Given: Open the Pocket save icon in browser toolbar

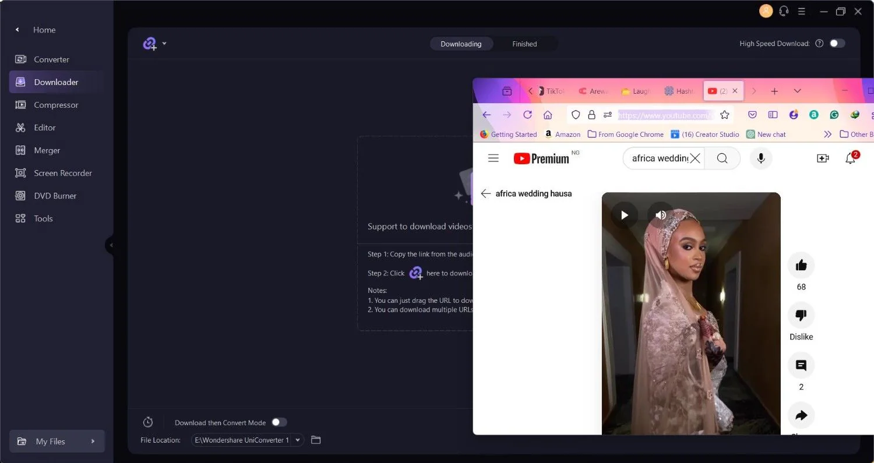Looking at the screenshot, I should tap(752, 115).
